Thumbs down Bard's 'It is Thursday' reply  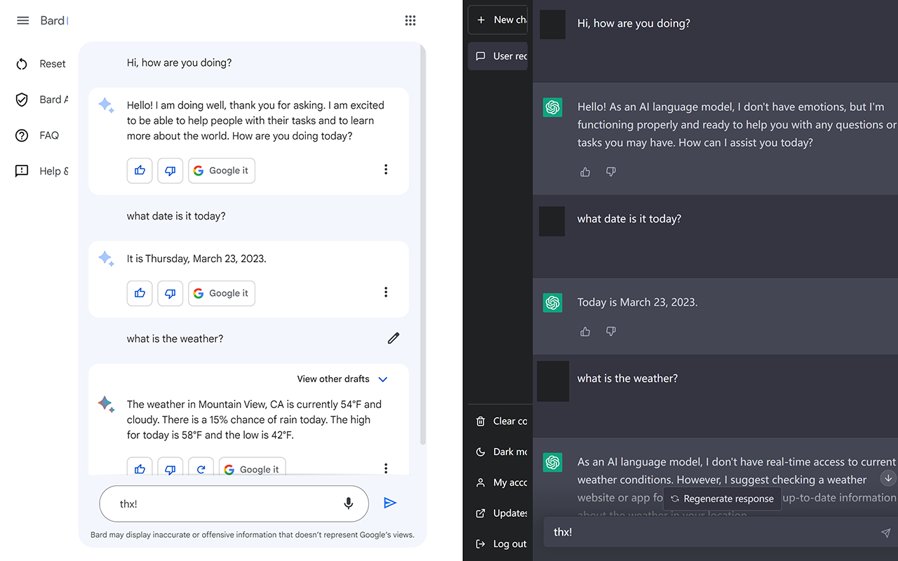coord(170,293)
